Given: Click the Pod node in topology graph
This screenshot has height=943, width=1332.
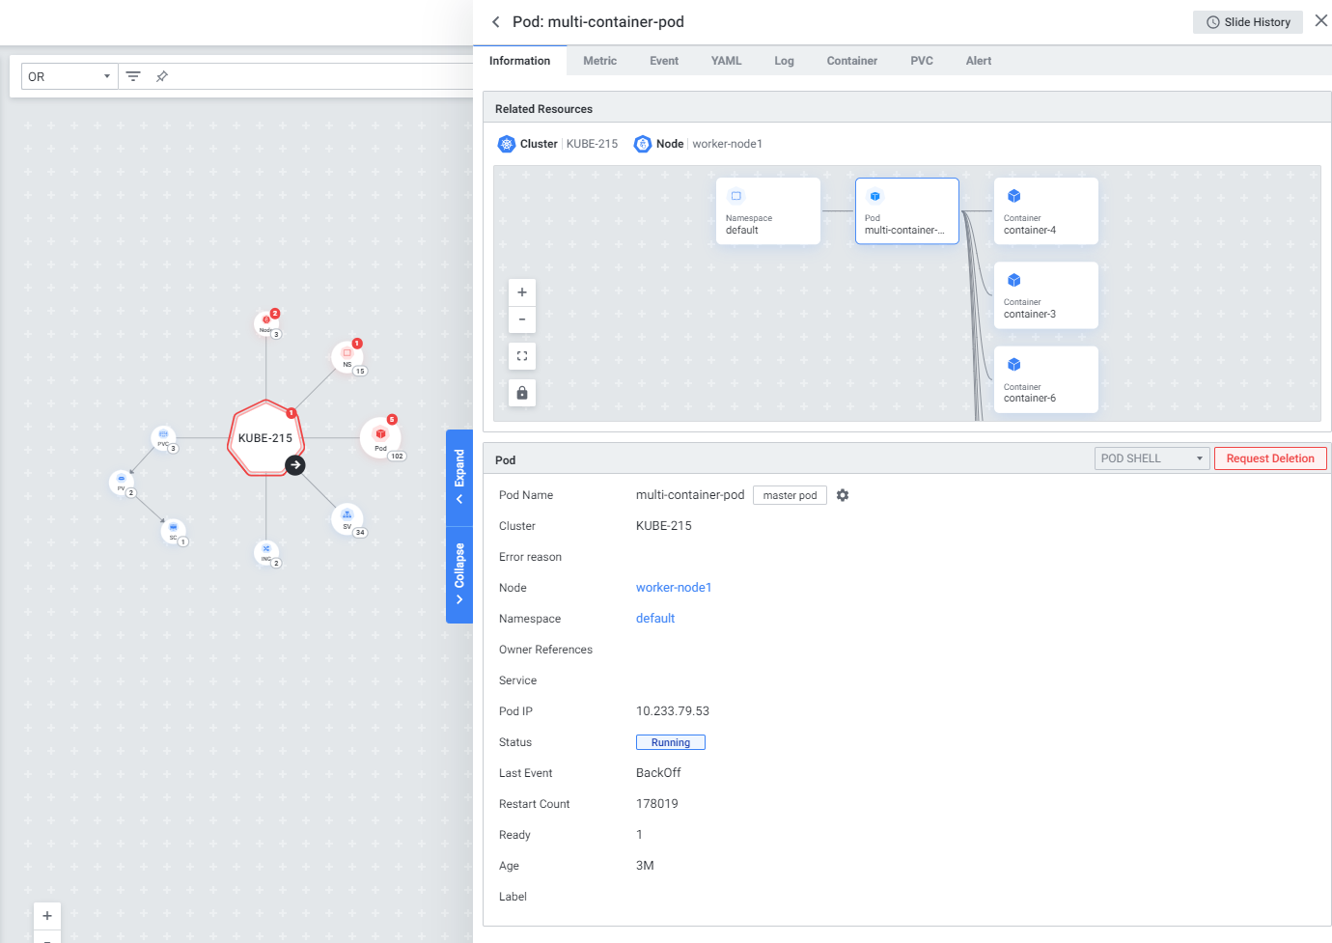Looking at the screenshot, I should [380, 437].
